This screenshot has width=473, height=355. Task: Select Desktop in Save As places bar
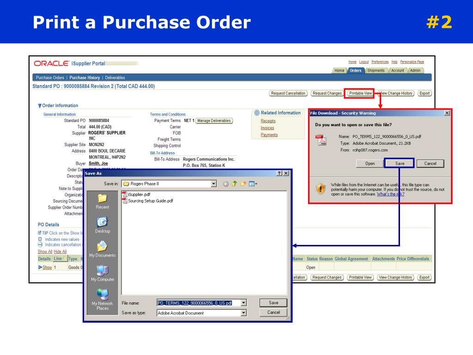pyautogui.click(x=102, y=225)
